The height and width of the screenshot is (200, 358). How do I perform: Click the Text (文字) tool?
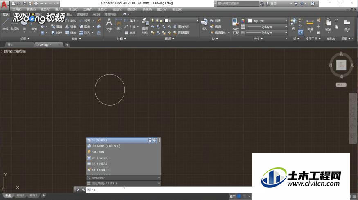coord(109,24)
